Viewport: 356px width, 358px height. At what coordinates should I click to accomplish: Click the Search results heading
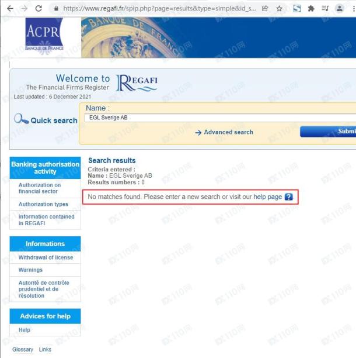point(112,160)
